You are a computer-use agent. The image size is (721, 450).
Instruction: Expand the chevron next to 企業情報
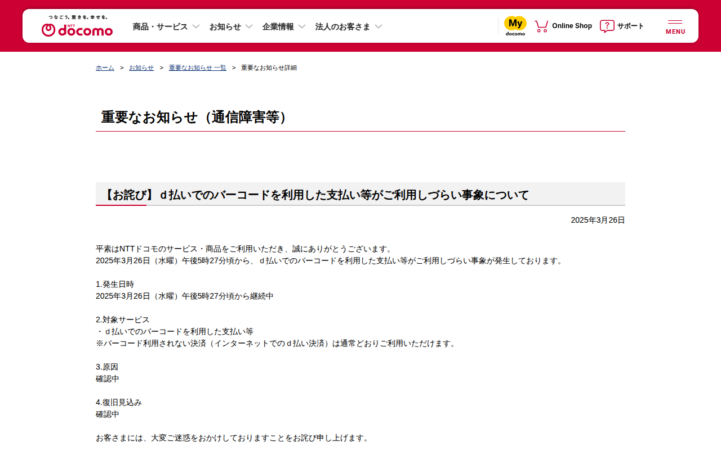(302, 26)
